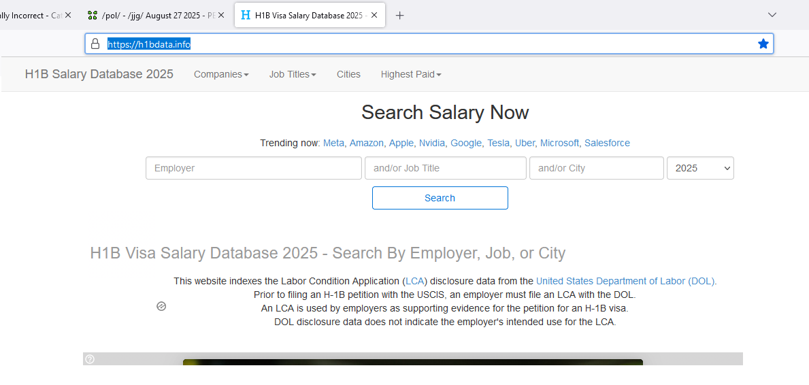Click into the Employer field

coord(254,168)
